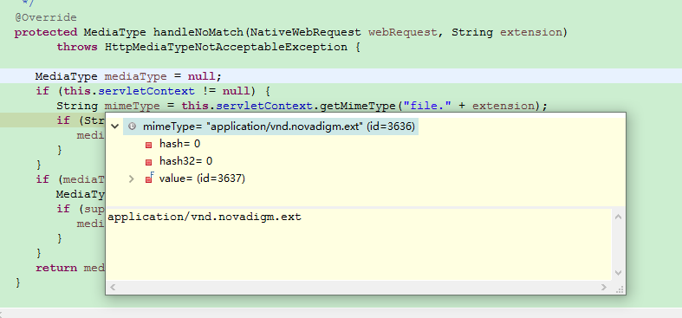Click the getMimeType method call

point(358,106)
